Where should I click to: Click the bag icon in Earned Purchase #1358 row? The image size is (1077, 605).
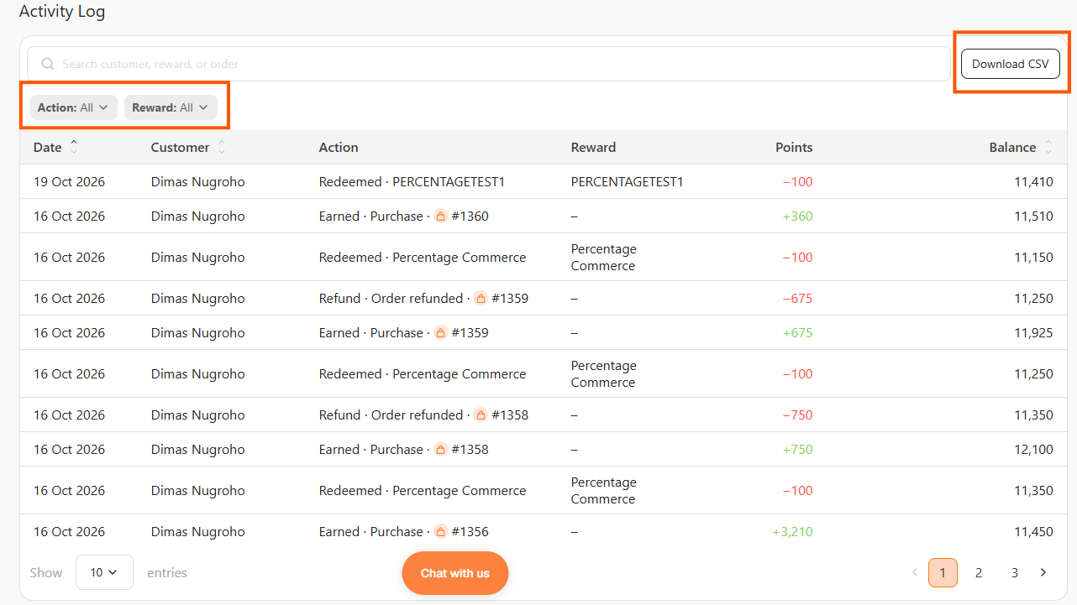tap(440, 449)
